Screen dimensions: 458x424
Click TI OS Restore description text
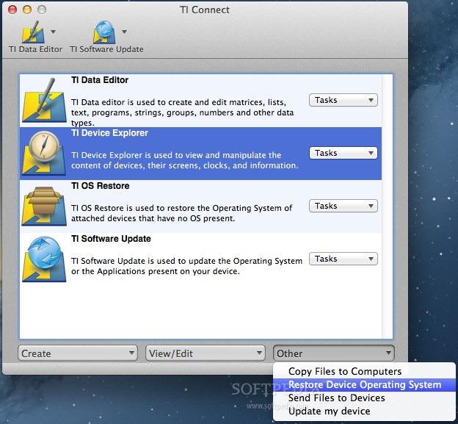coord(181,213)
